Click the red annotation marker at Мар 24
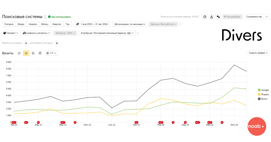This screenshot has width=271, height=142. coord(185,122)
